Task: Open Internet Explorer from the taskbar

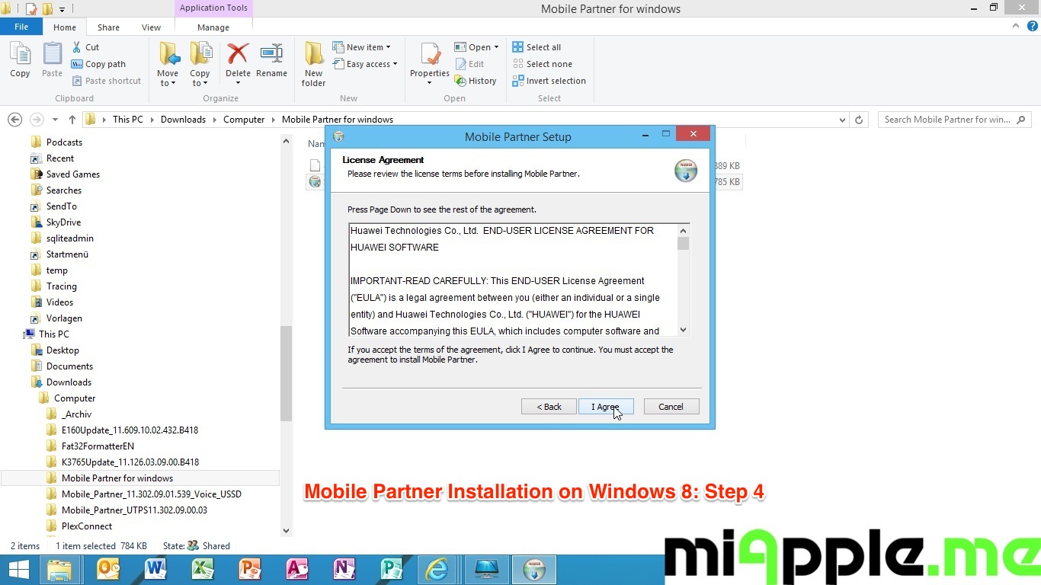Action: [x=437, y=569]
